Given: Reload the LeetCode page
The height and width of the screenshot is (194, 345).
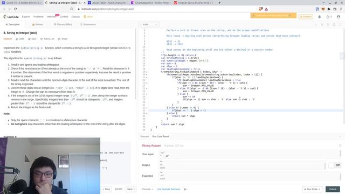Looking at the screenshot, I should [x=16, y=9].
